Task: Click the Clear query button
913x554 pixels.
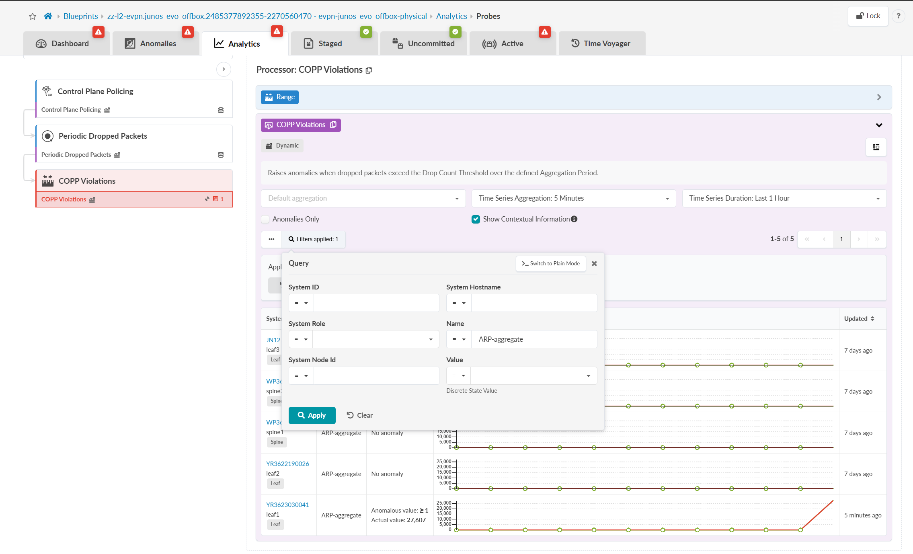Action: [360, 415]
